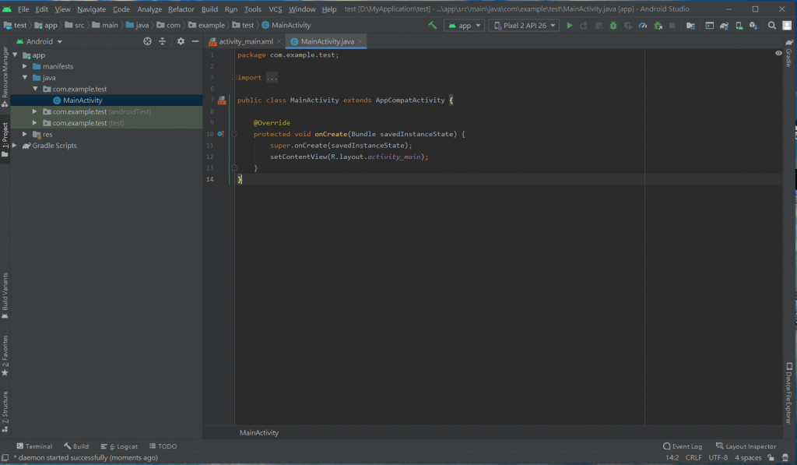The width and height of the screenshot is (797, 465).
Task: Click the Search Everywhere magnifier icon
Action: pos(771,26)
